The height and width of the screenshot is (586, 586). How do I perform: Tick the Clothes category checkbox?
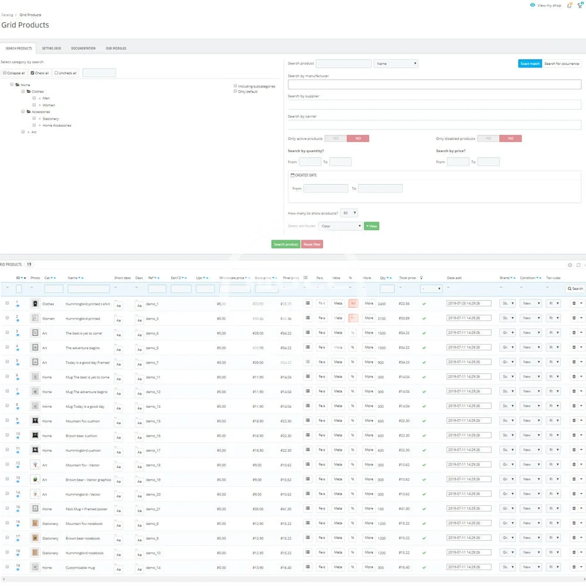pos(23,91)
